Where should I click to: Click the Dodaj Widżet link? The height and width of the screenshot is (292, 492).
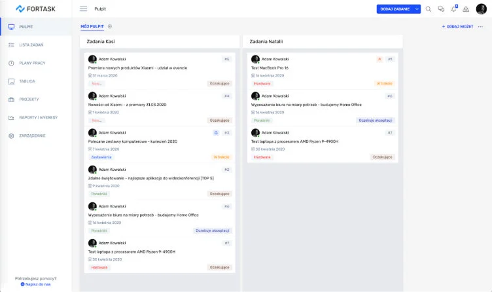tap(457, 27)
